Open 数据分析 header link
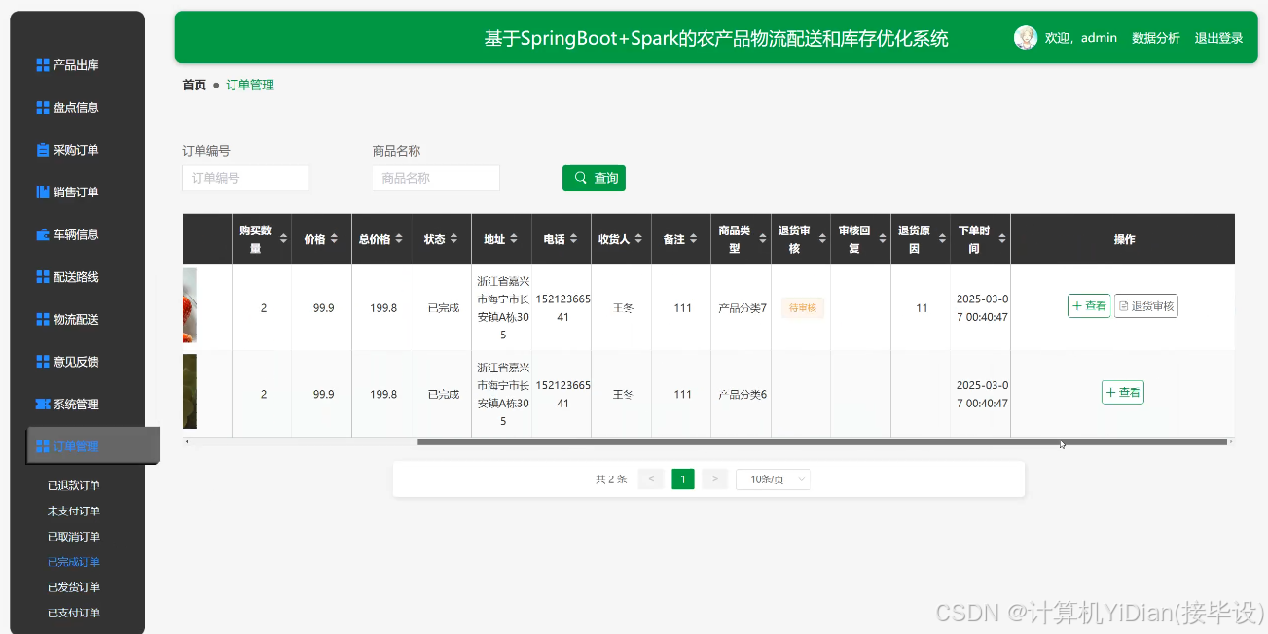This screenshot has width=1268, height=634. pos(1155,38)
